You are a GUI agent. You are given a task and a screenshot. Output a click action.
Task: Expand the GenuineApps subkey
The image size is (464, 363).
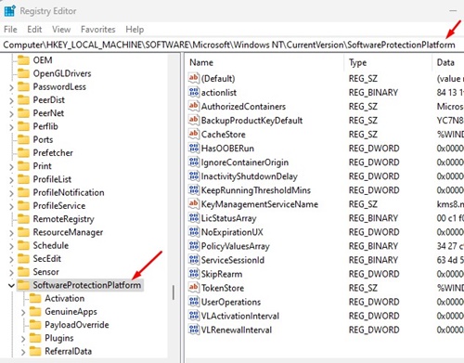[23, 312]
